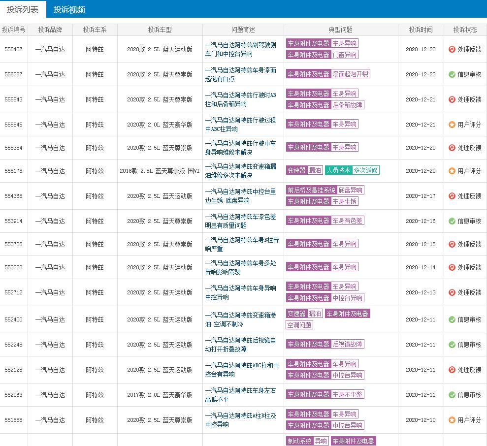Open complaint about 漆面起泡有白点
The image size is (487, 446).
pos(240,74)
